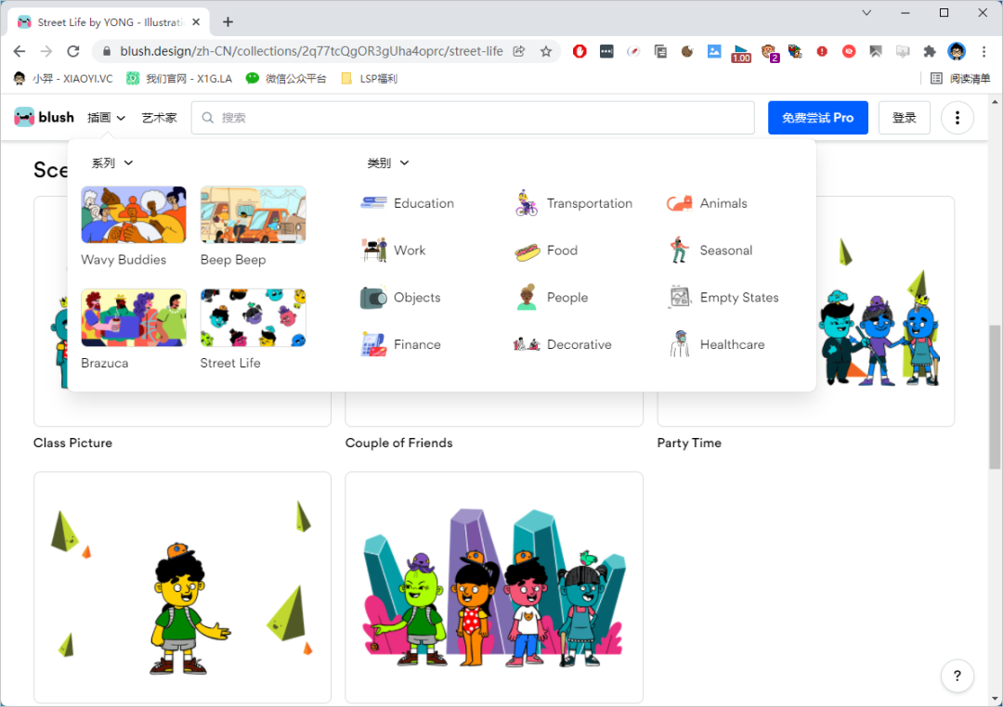Open the browser extensions puzzle icon
Viewport: 1003px width, 707px height.
click(x=930, y=51)
